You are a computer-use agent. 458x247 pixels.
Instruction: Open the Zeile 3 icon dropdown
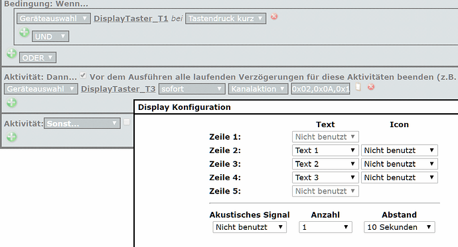pos(400,164)
